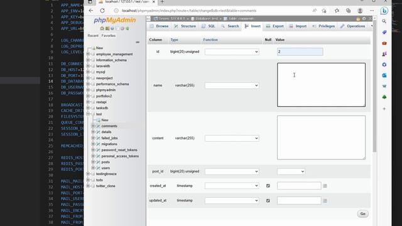Screen dimensions: 402x226
Task: Go back in the browser
Action: coord(91,11)
